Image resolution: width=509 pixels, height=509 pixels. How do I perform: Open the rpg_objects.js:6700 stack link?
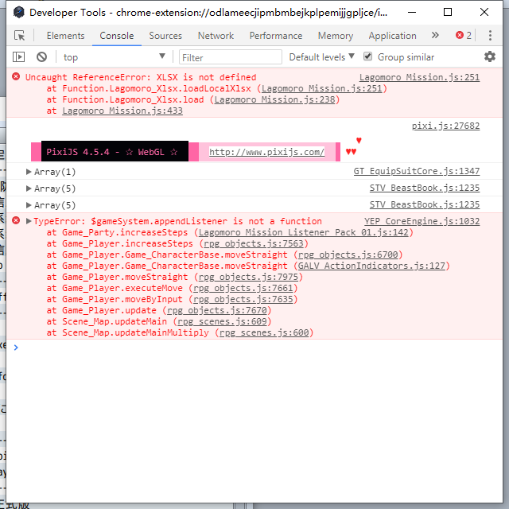point(348,254)
